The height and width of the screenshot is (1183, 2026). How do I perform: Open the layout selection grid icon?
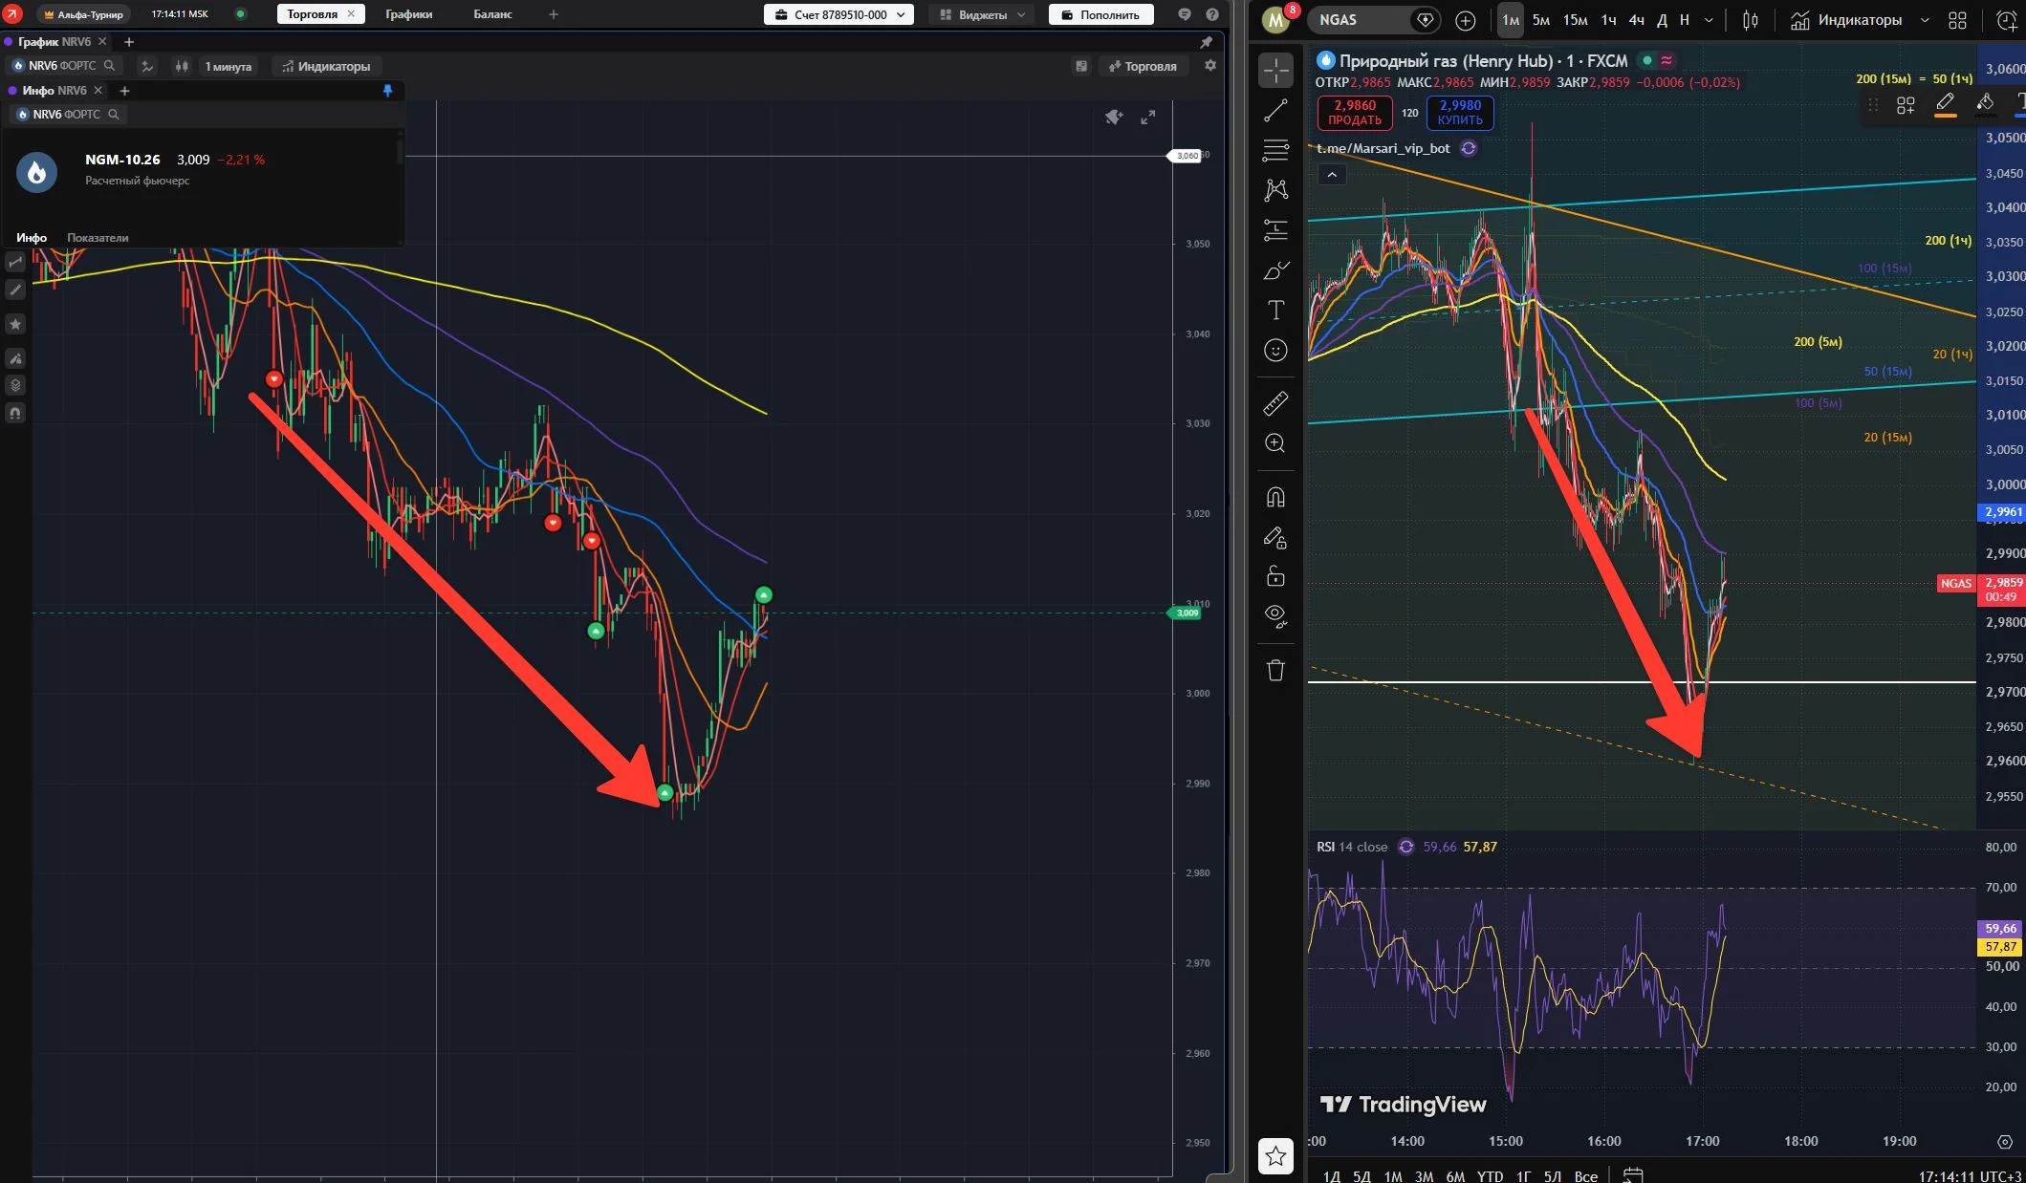tap(1958, 20)
